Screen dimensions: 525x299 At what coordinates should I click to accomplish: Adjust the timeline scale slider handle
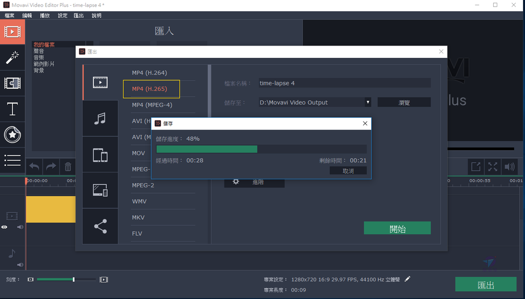(x=74, y=279)
